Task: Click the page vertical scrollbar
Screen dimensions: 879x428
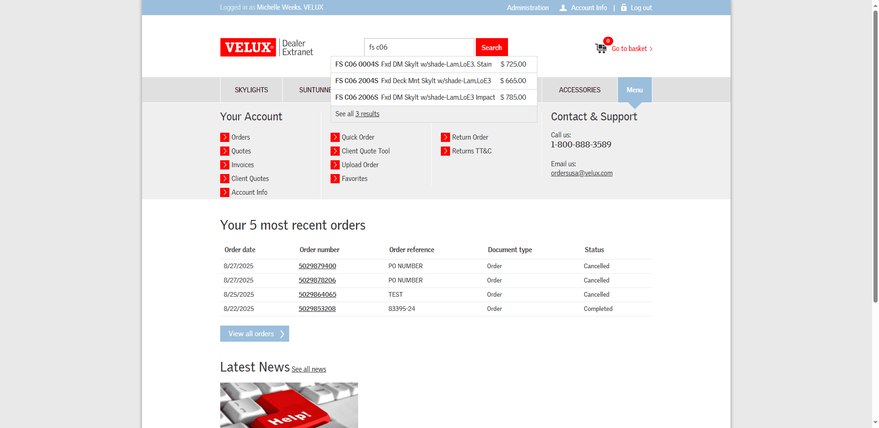Action: 875,156
